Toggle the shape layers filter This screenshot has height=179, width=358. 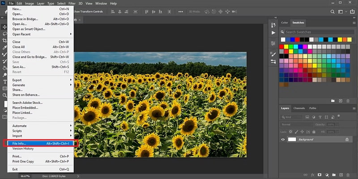coord(326,117)
